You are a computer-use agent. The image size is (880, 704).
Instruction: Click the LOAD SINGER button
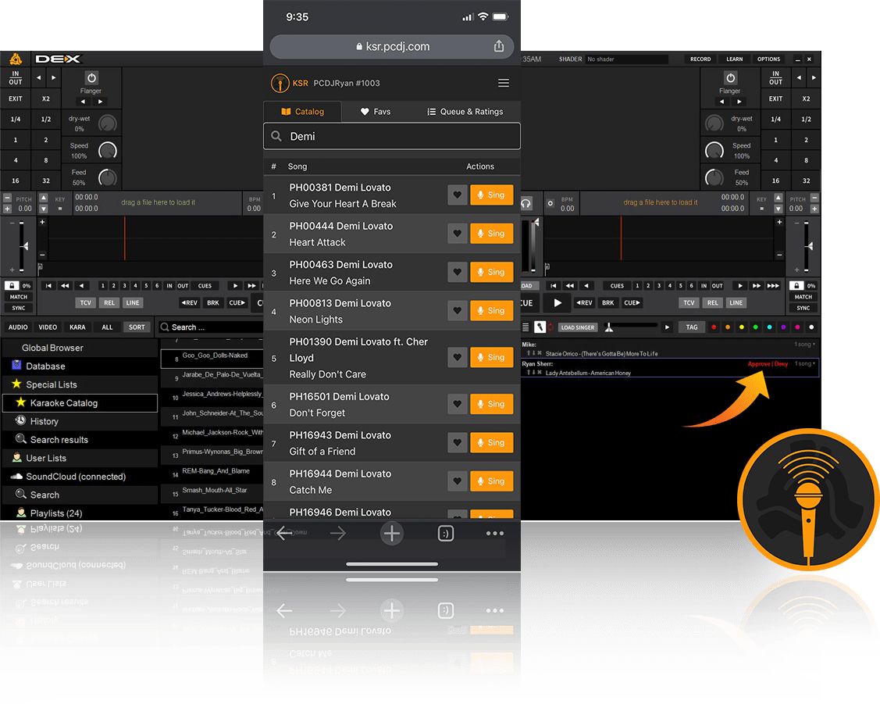(578, 327)
